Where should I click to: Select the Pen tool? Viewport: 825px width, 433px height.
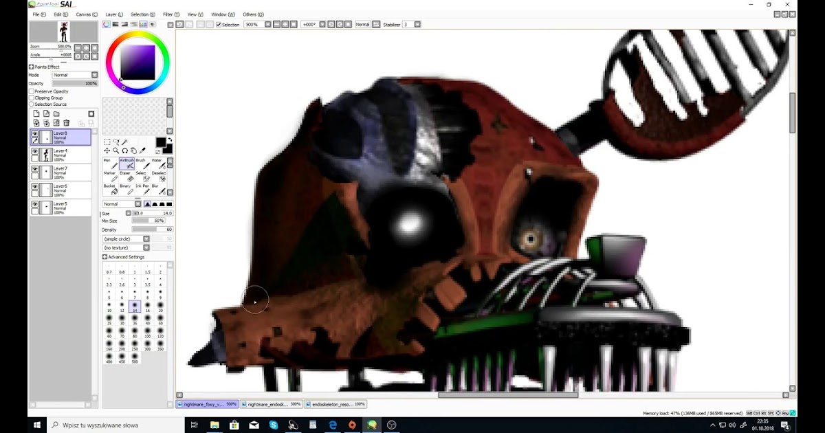point(111,164)
